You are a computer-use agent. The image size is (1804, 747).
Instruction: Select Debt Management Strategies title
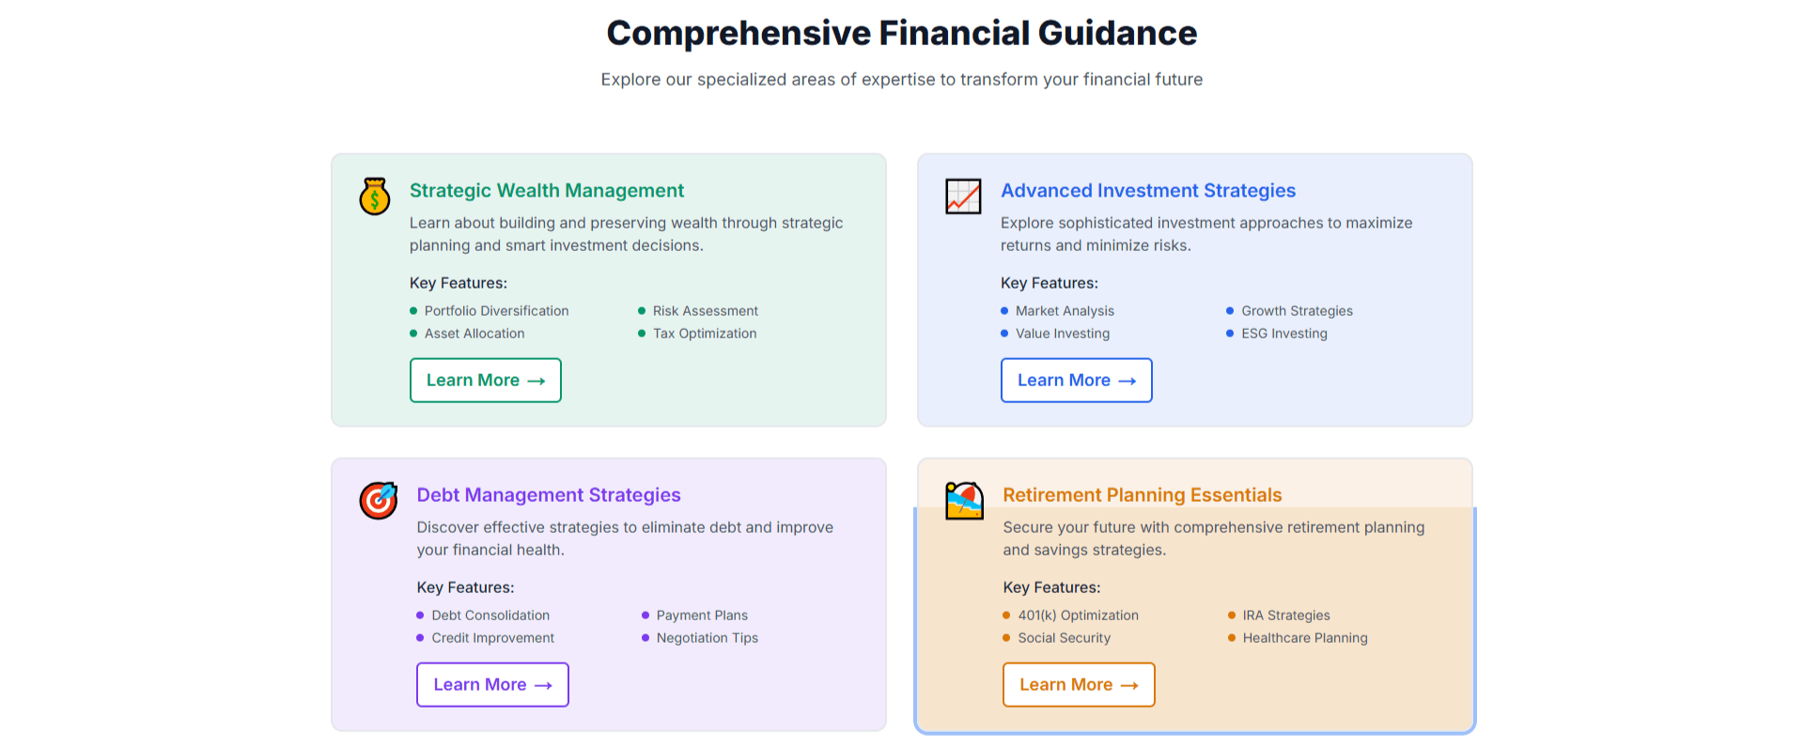[549, 495]
